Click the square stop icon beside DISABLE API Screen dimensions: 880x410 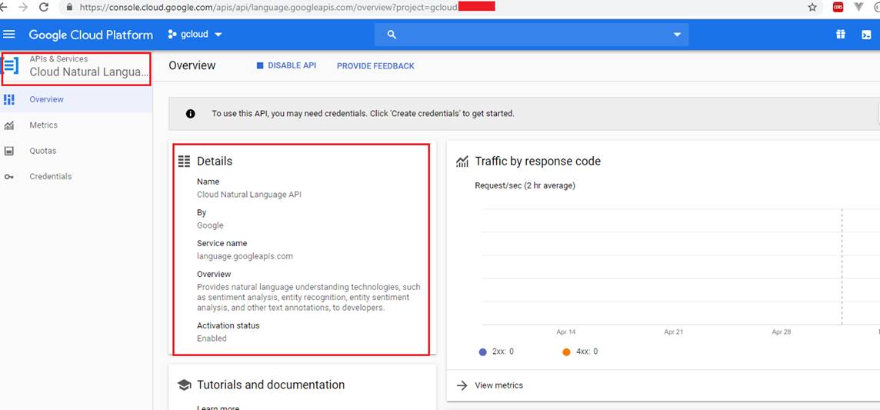tap(260, 65)
